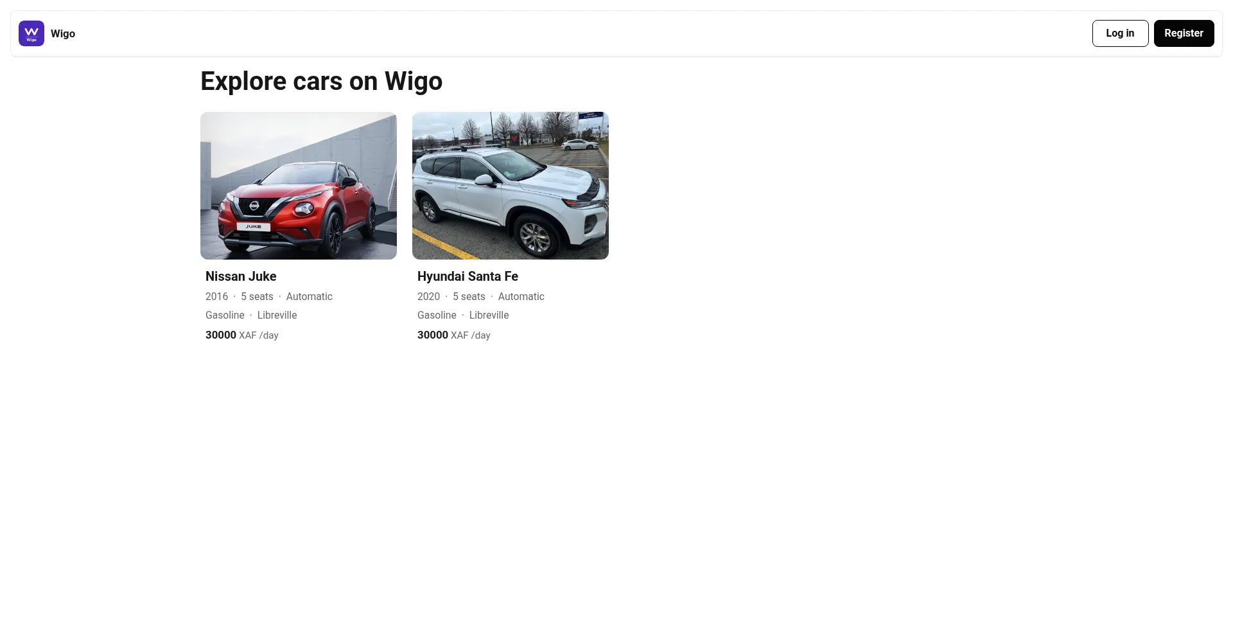Image resolution: width=1233 pixels, height=638 pixels.
Task: Click the Explore cars on Wigo heading
Action: [x=321, y=81]
